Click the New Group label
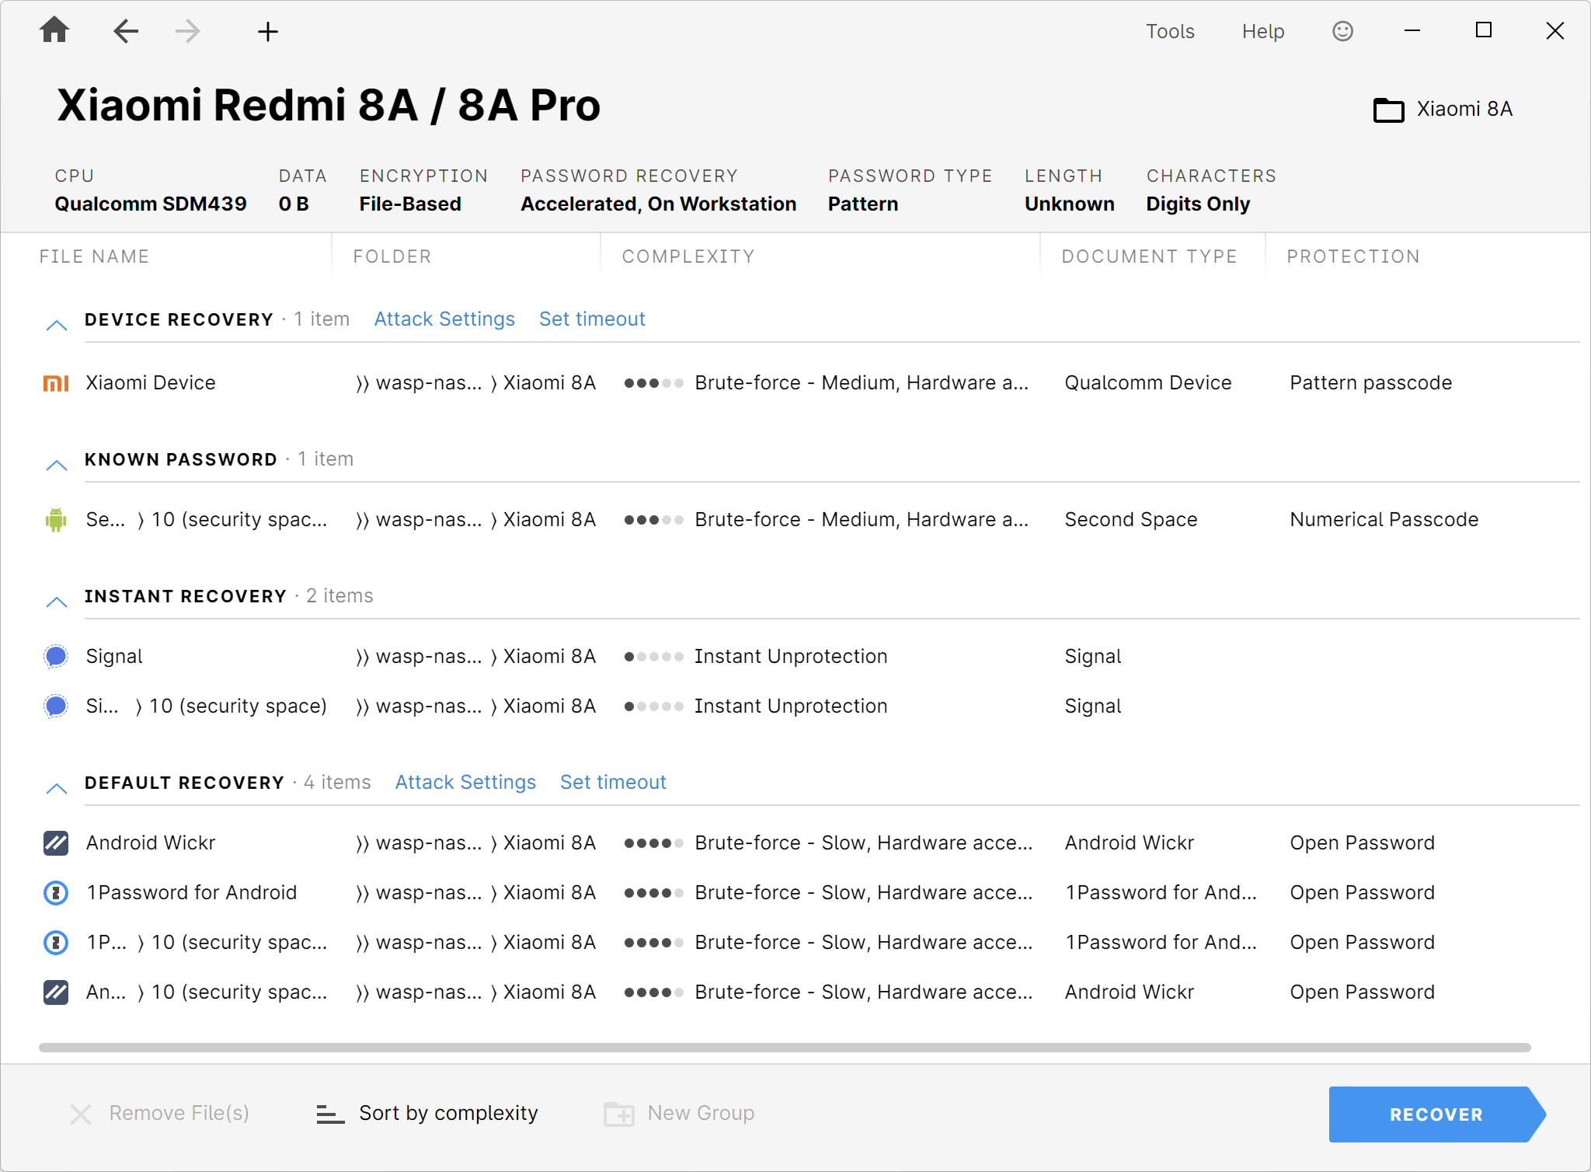This screenshot has height=1172, width=1591. 701,1114
